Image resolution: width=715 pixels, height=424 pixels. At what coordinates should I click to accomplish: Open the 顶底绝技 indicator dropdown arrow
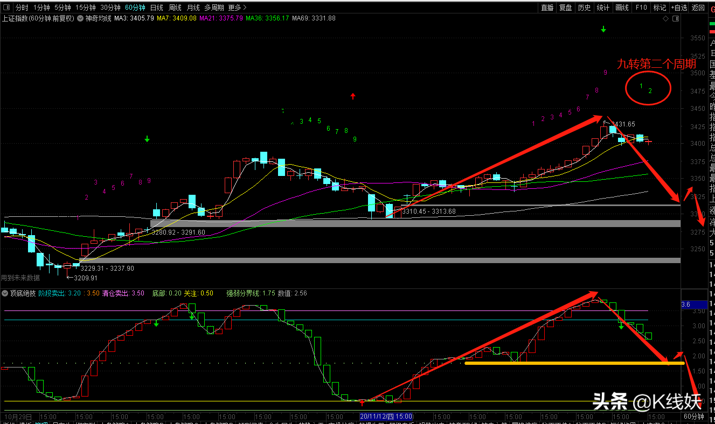pos(5,294)
